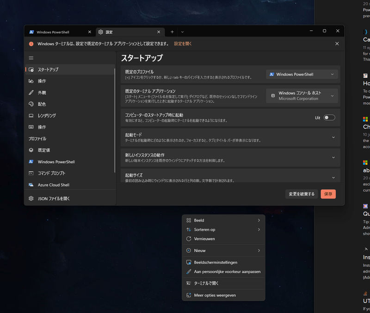Viewport: 370px width, 313px height.
Task: Select the Azure Cloud Shell profile
Action: [70, 185]
